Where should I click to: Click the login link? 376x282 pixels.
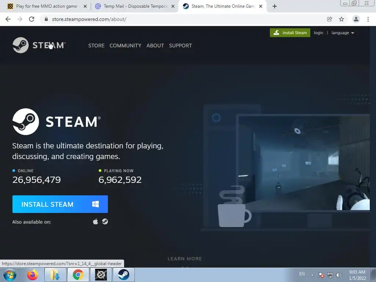pos(318,33)
